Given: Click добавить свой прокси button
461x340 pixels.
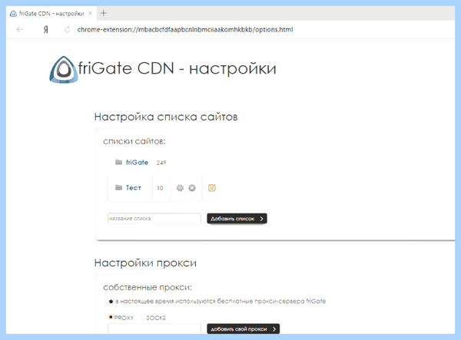Looking at the screenshot, I should (x=243, y=328).
